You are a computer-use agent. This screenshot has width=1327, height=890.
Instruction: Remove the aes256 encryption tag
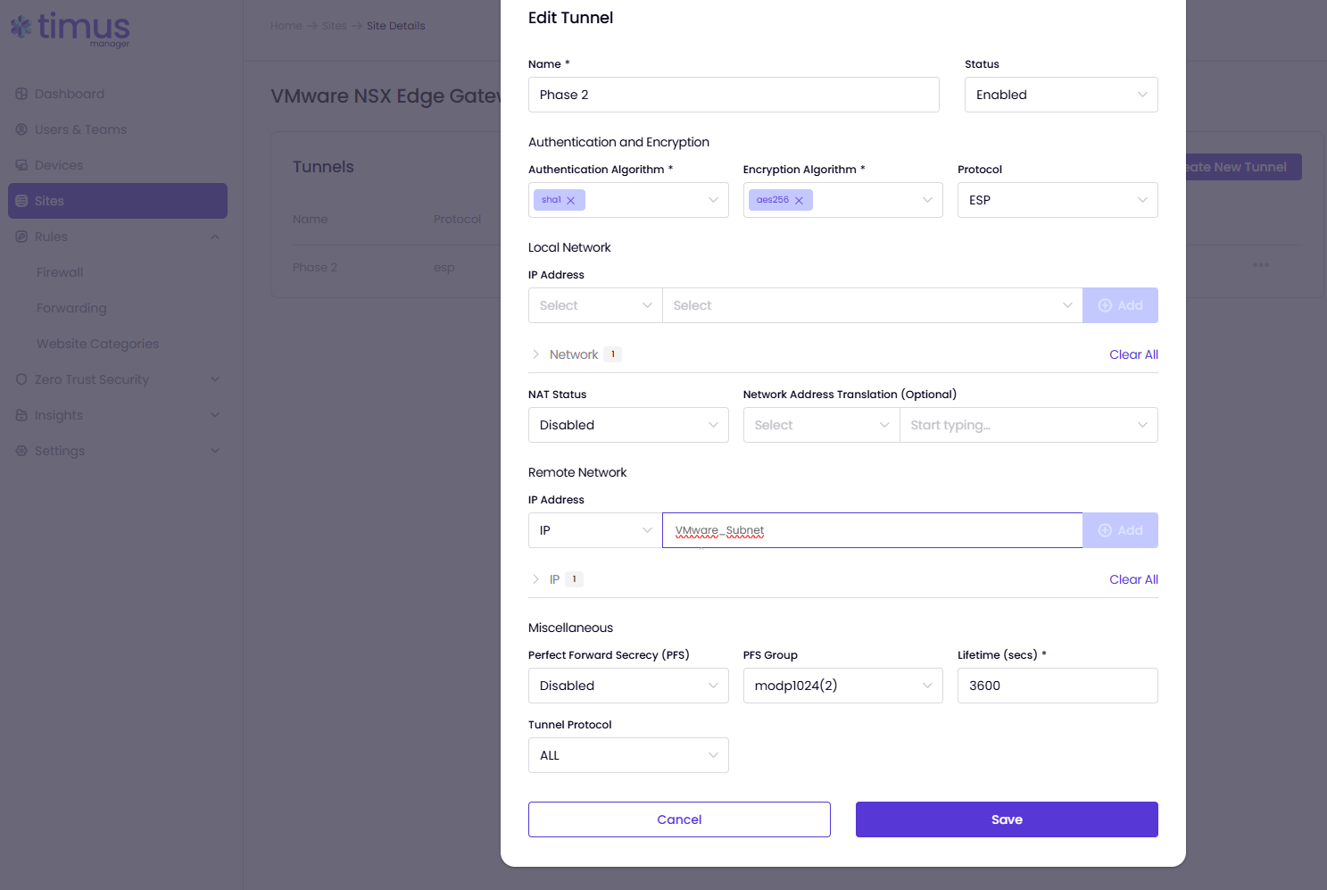click(799, 200)
